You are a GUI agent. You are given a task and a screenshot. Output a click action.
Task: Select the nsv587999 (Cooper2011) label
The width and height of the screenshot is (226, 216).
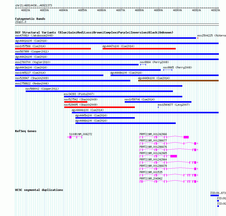pyautogui.click(x=32, y=51)
